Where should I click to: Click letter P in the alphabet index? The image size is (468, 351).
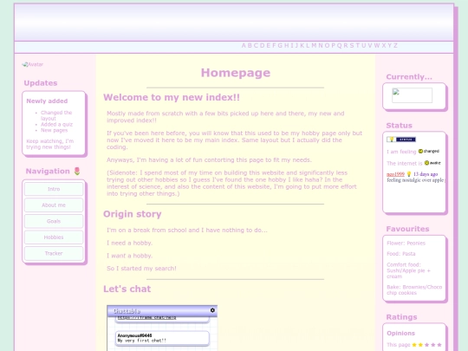pyautogui.click(x=334, y=45)
